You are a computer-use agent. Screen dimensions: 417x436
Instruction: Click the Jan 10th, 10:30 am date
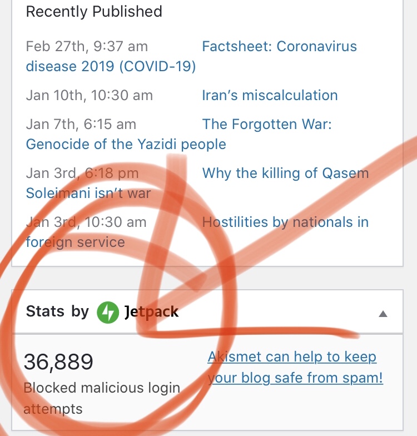point(89,95)
